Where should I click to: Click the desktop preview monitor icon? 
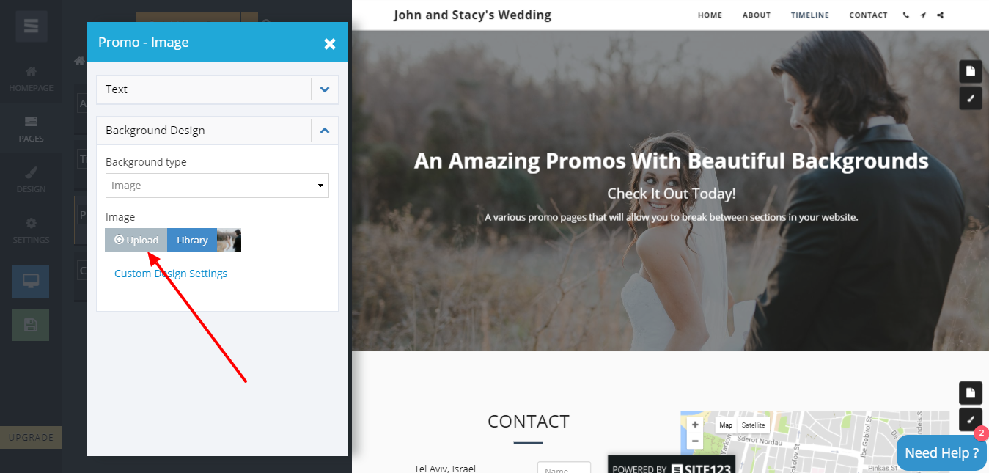[31, 281]
